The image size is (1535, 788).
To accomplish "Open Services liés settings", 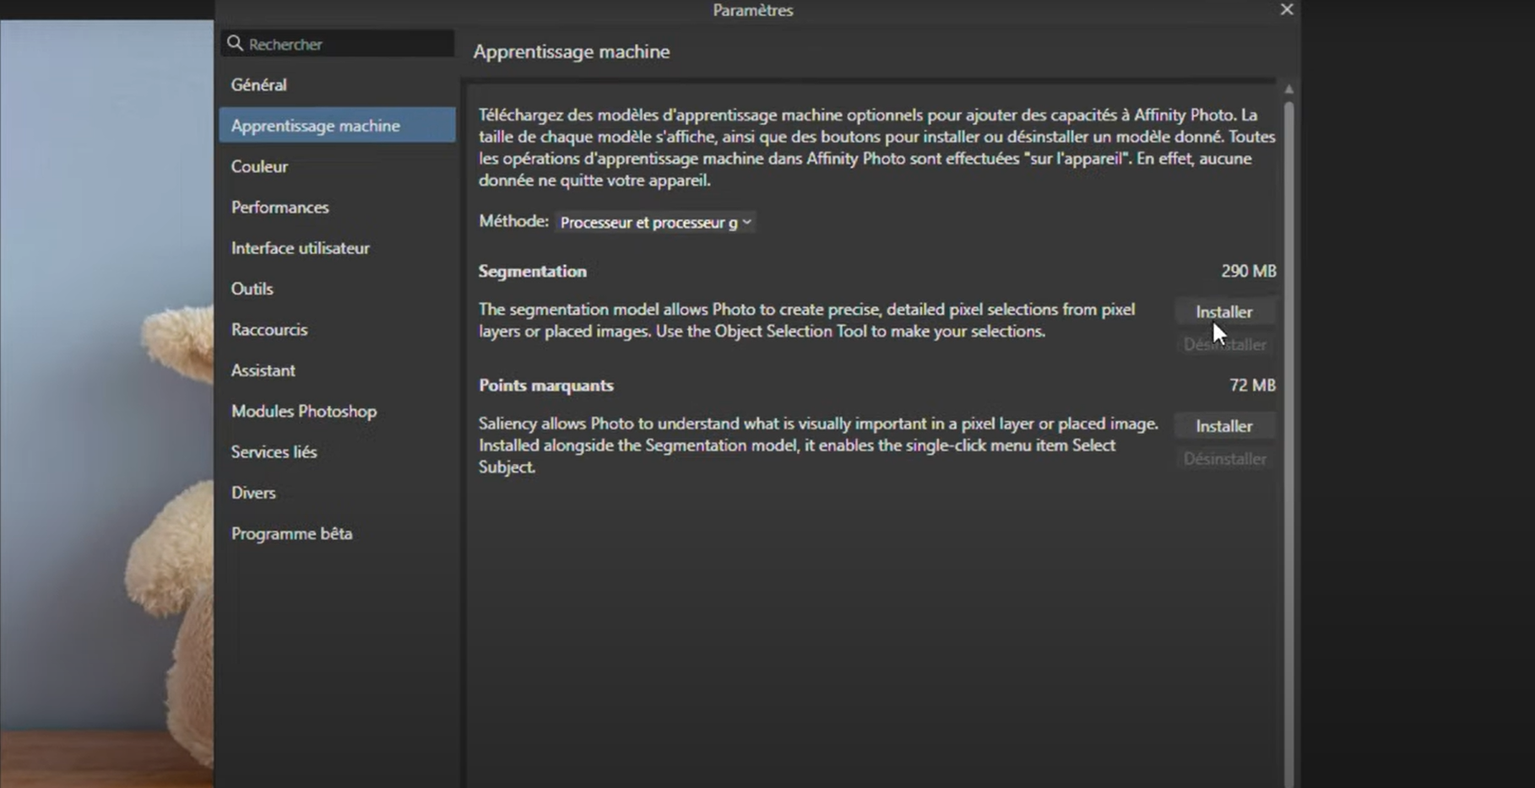I will click(x=274, y=452).
